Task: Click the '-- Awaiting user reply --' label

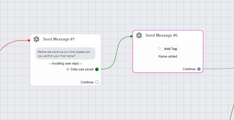Action: 66,63
